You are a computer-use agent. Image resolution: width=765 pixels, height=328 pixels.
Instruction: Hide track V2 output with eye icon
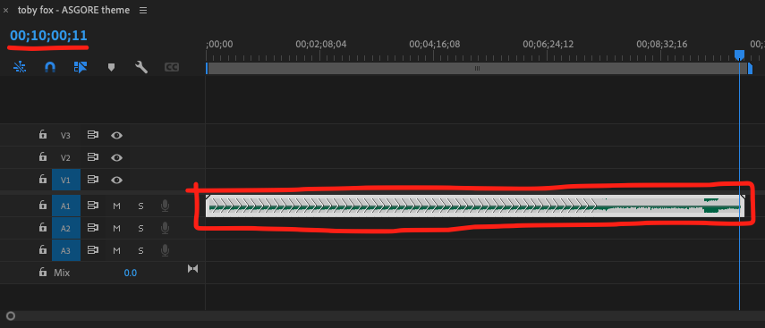(x=116, y=158)
